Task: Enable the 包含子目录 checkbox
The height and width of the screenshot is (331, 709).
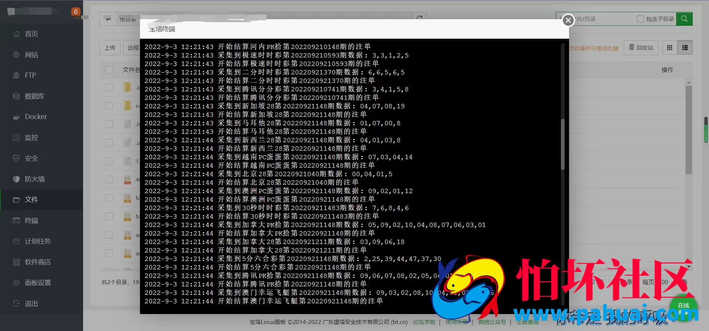Action: [x=640, y=19]
